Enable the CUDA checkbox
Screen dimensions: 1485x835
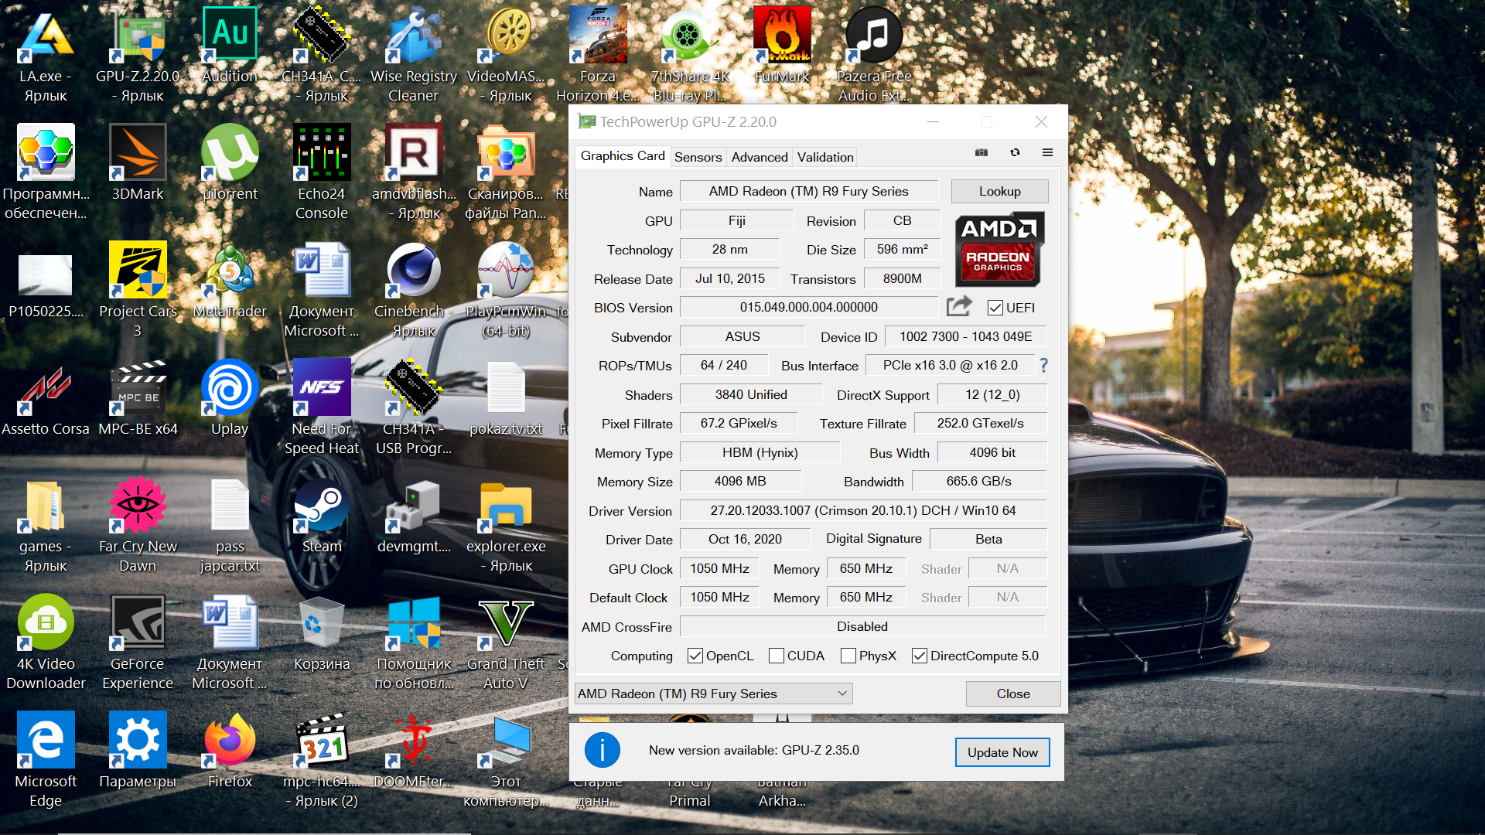click(777, 656)
